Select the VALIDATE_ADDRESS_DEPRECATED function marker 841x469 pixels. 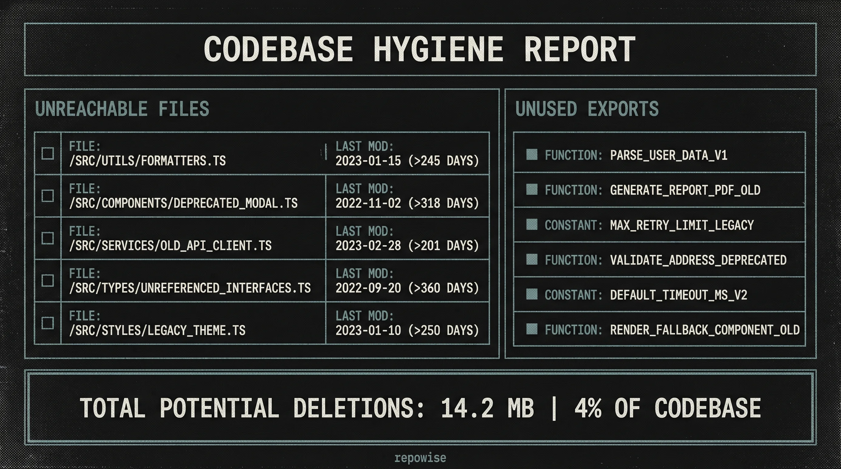(531, 260)
